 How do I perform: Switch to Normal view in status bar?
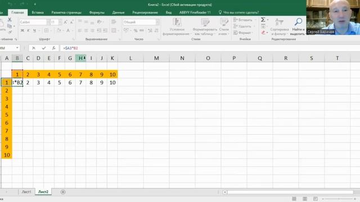point(294,199)
